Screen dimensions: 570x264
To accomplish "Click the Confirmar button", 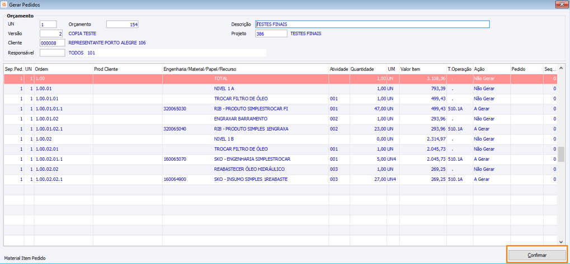I will pyautogui.click(x=536, y=255).
